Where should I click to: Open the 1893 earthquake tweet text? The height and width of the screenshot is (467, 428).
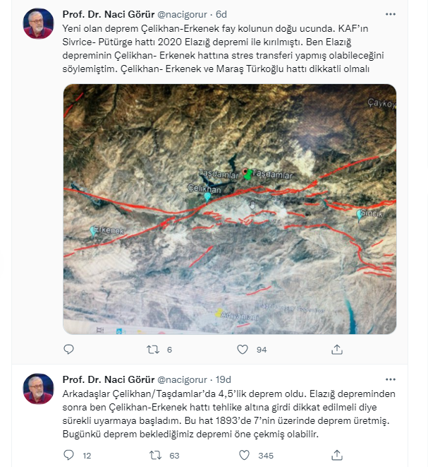229,414
